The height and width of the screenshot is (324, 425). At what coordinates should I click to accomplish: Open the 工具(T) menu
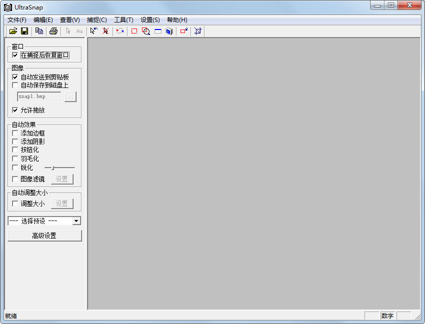coord(123,20)
